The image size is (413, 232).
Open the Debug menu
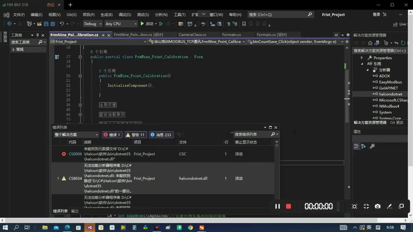point(125,15)
